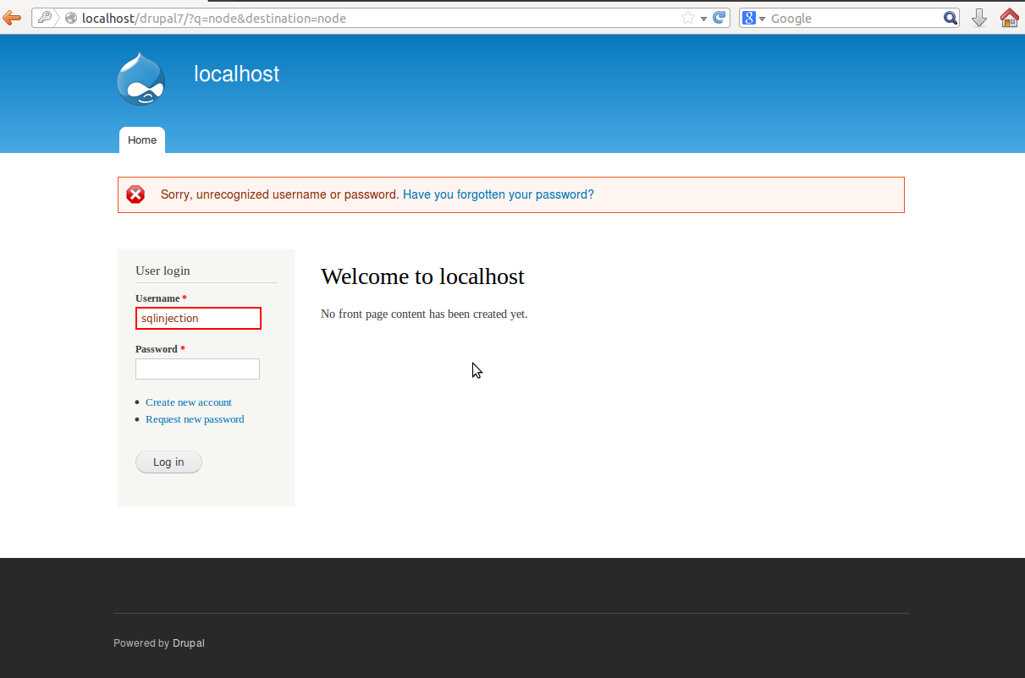
Task: Click the Drupal link in the footer
Action: coord(188,642)
